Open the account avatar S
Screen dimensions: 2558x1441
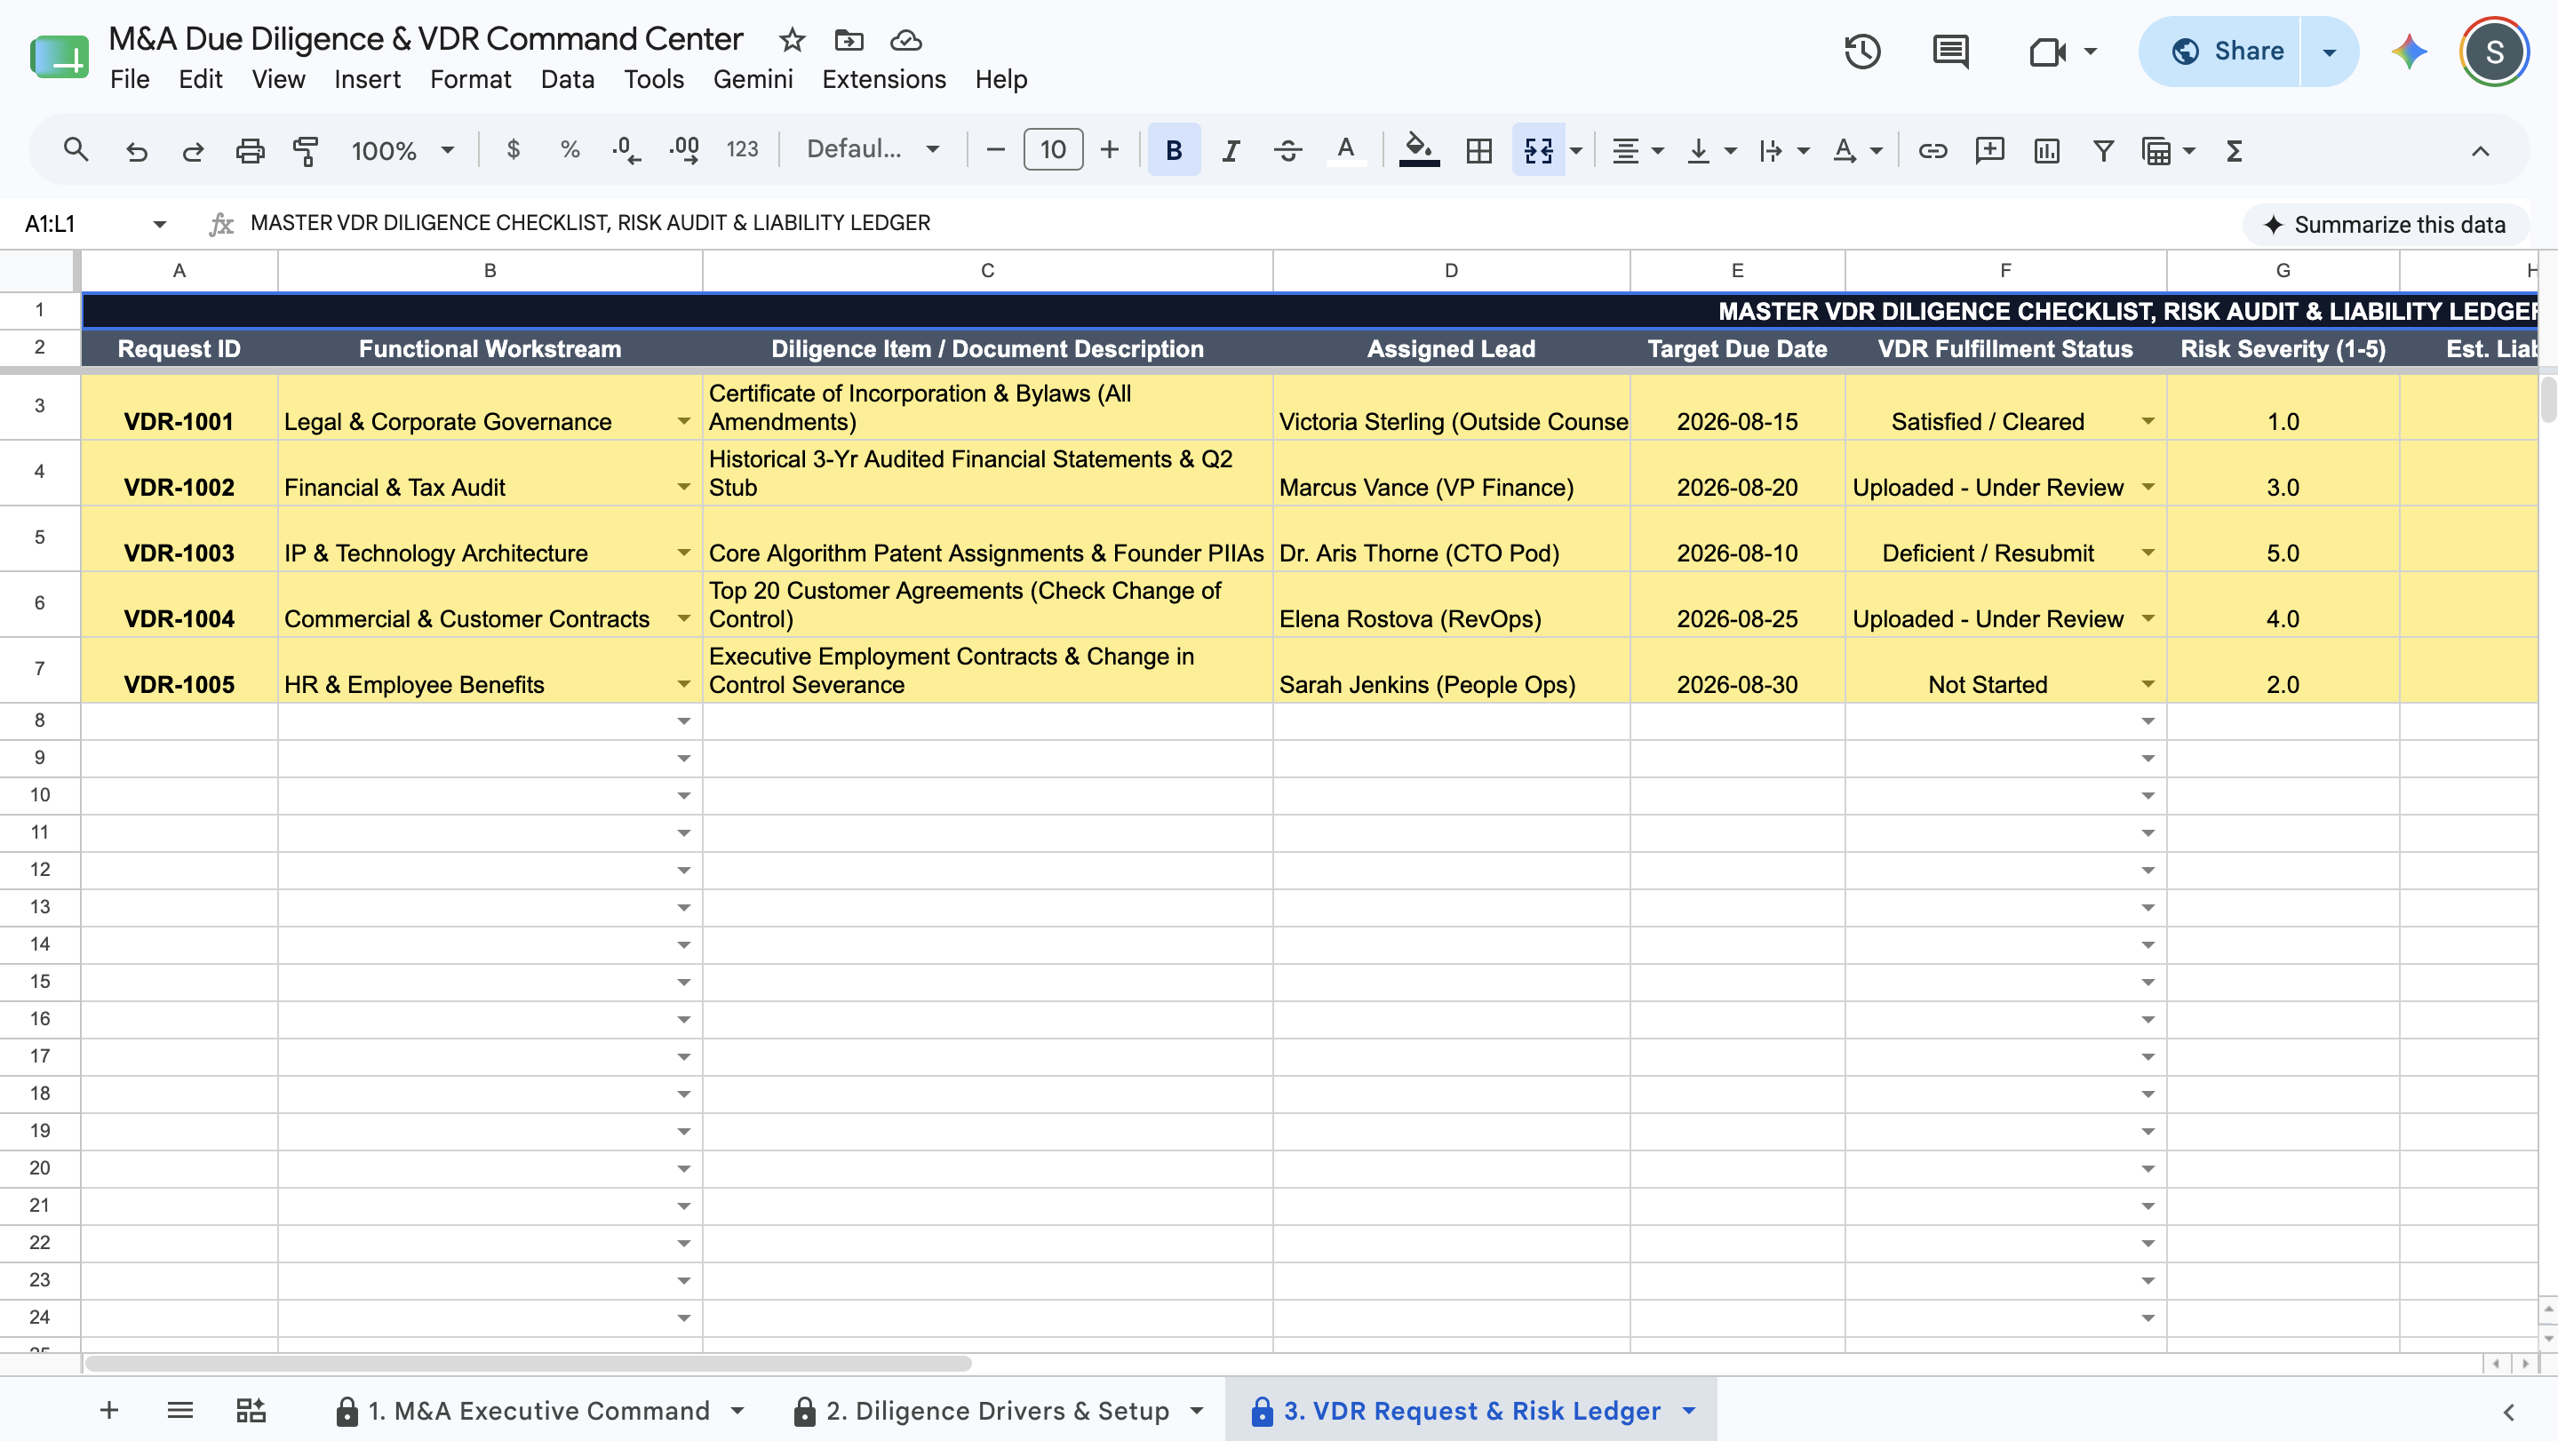tap(2493, 51)
